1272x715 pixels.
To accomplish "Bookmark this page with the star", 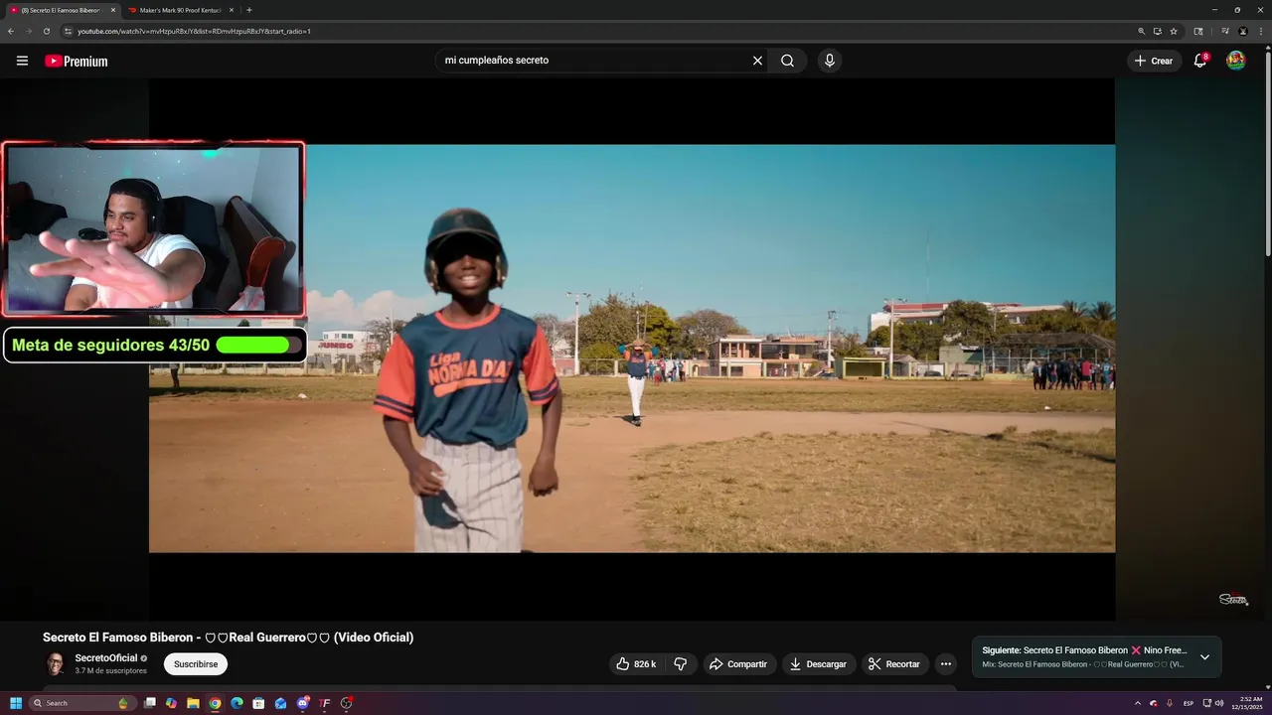I will click(x=1174, y=31).
